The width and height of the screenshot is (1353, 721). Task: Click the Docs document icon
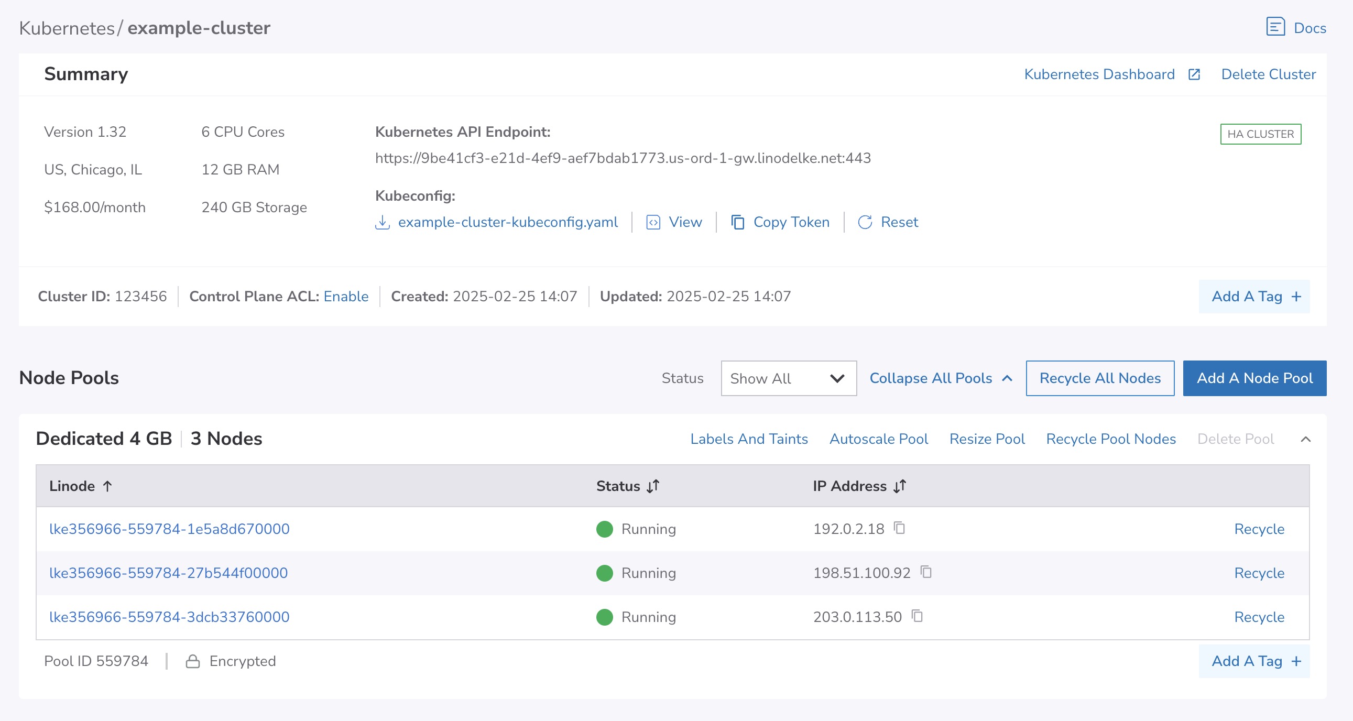click(x=1275, y=27)
